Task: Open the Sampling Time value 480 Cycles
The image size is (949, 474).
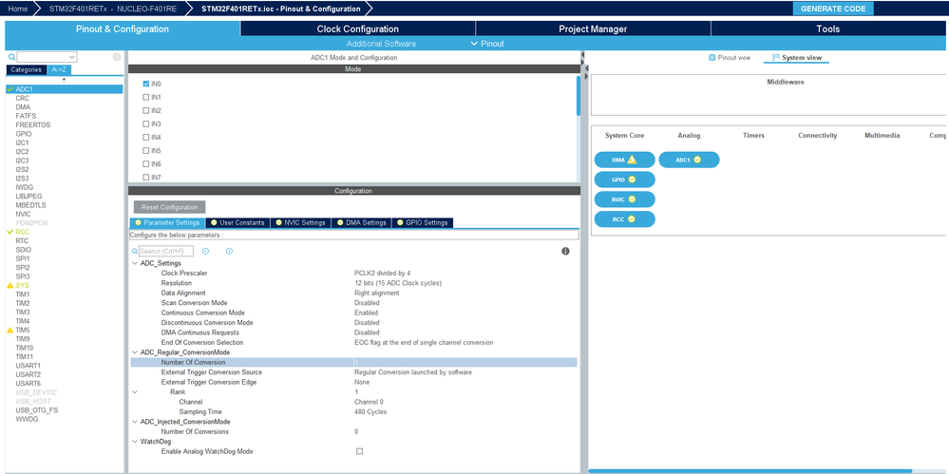Action: pyautogui.click(x=370, y=411)
